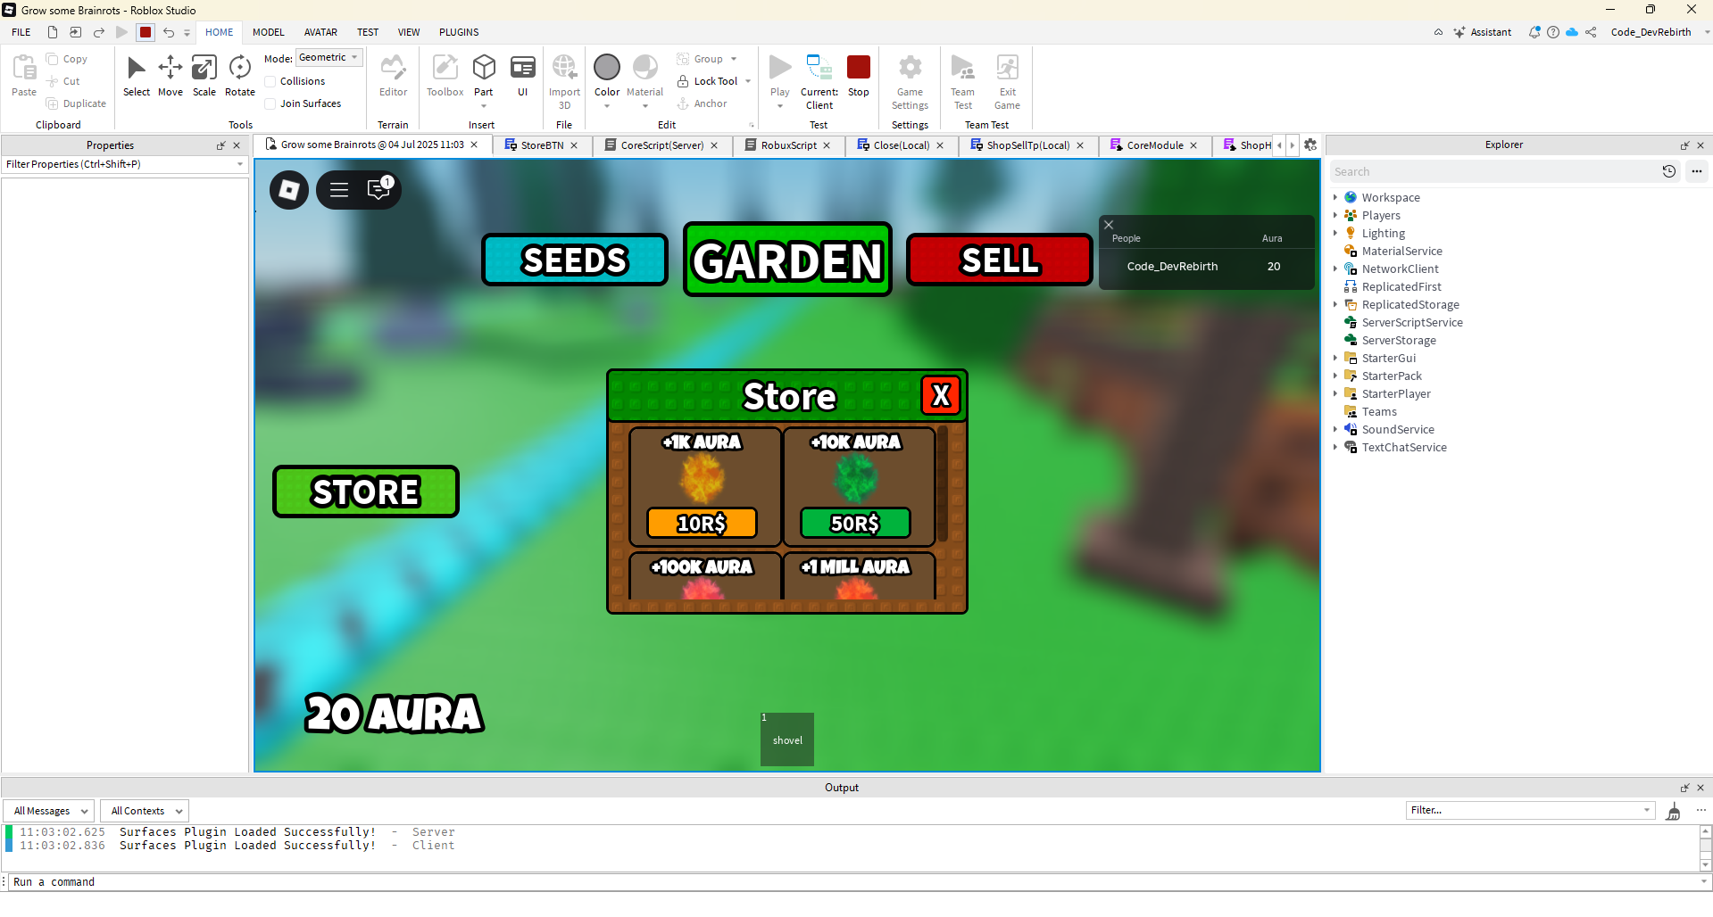Screen dimensions: 1713x917
Task: Expand the StarterGui node
Action: [x=1335, y=358]
